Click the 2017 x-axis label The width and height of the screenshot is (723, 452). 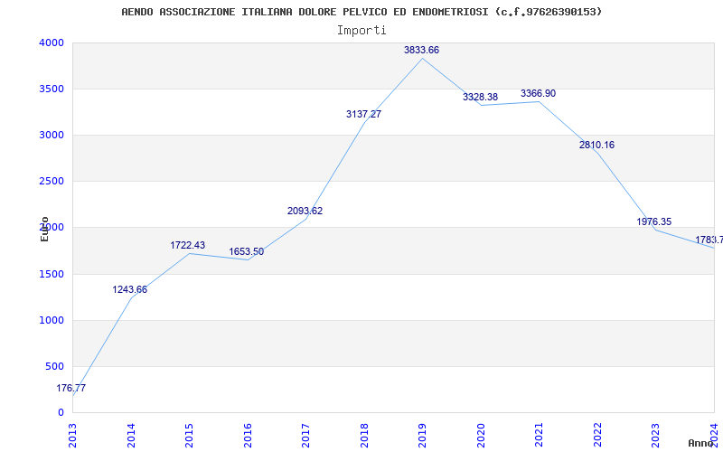tap(305, 435)
